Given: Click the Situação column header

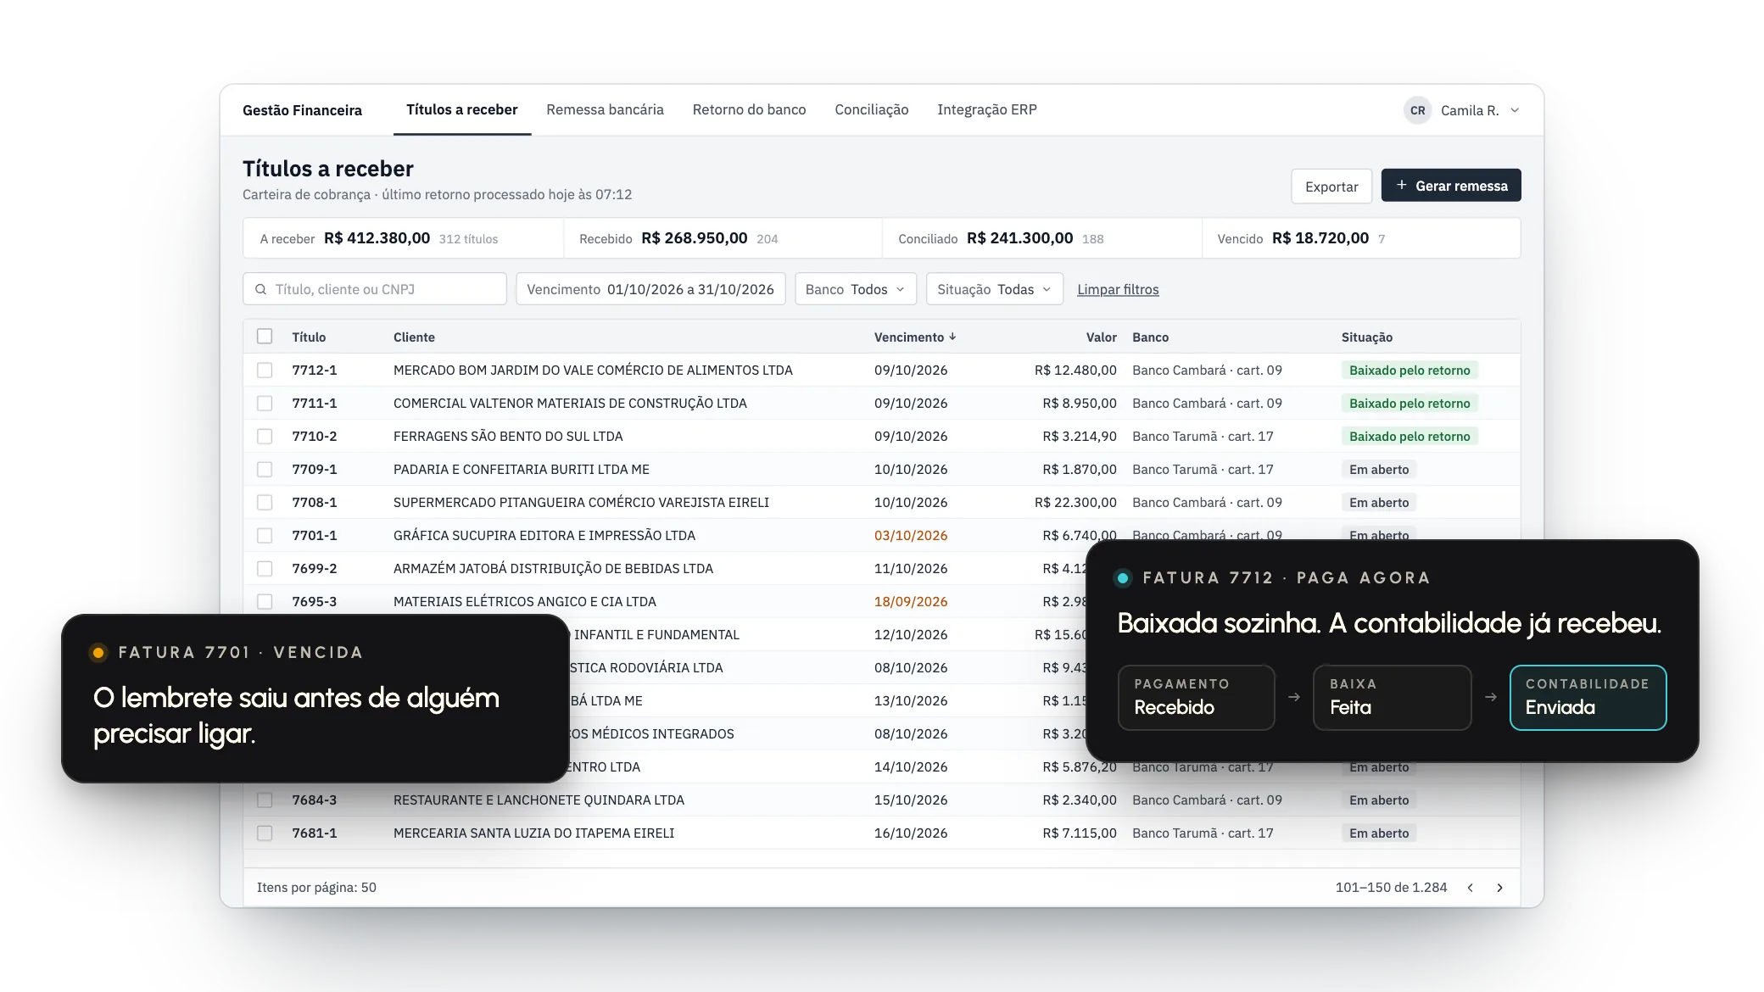Looking at the screenshot, I should (1366, 337).
